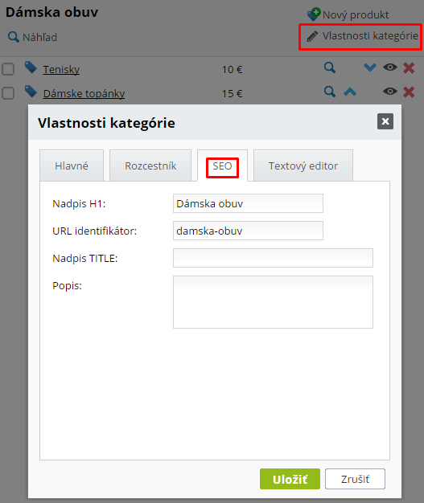Click the pencil icon for Vlastnosti kategórie
This screenshot has width=424, height=503.
[312, 36]
